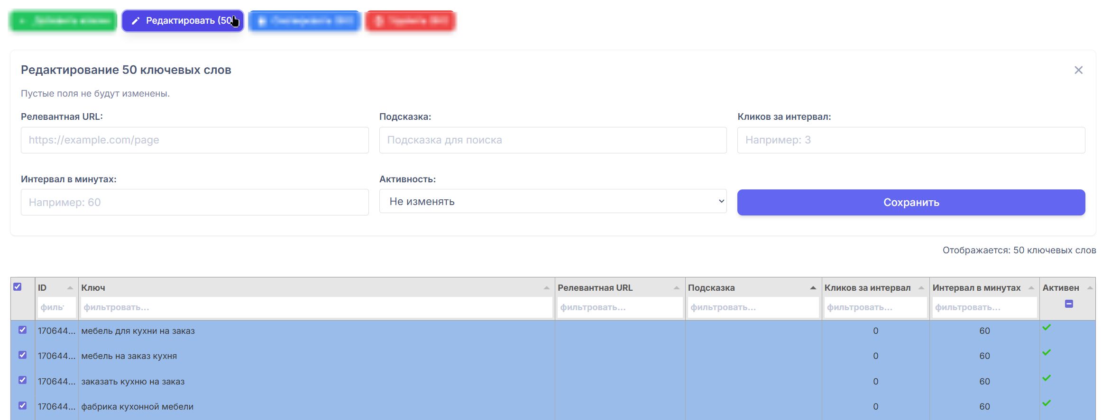Sort the table by ID column arrow
The image size is (1102, 420).
[x=70, y=288]
